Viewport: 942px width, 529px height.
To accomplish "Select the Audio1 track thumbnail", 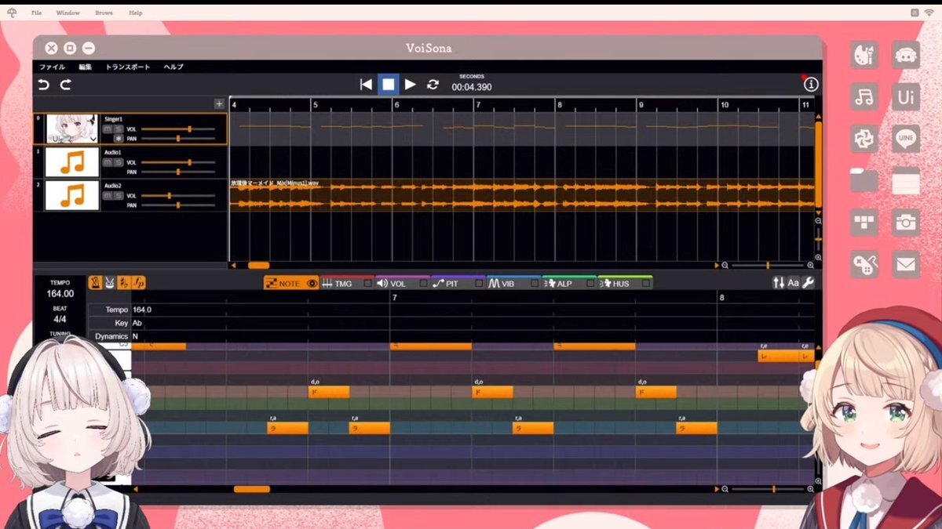I will (72, 162).
